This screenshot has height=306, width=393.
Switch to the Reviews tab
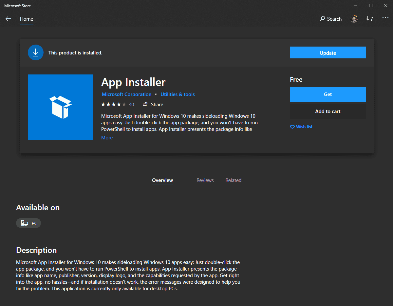[x=205, y=180]
